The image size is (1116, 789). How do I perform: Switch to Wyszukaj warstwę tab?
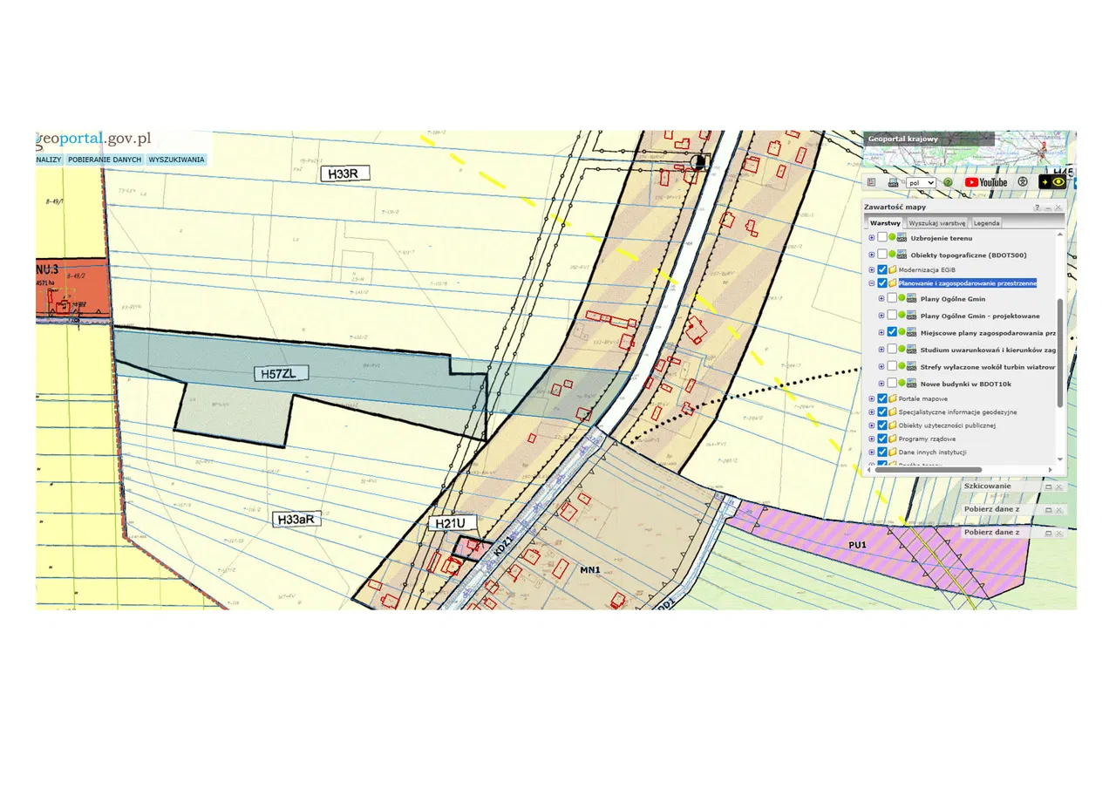(938, 223)
